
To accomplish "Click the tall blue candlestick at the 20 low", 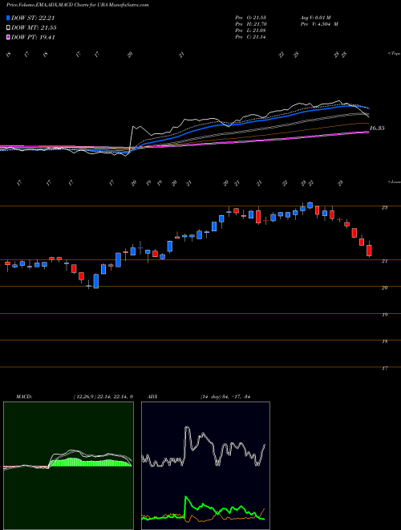I will pyautogui.click(x=96, y=281).
